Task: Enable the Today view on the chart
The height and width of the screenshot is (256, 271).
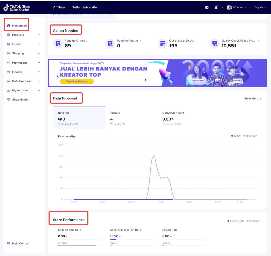Action: 236,135
